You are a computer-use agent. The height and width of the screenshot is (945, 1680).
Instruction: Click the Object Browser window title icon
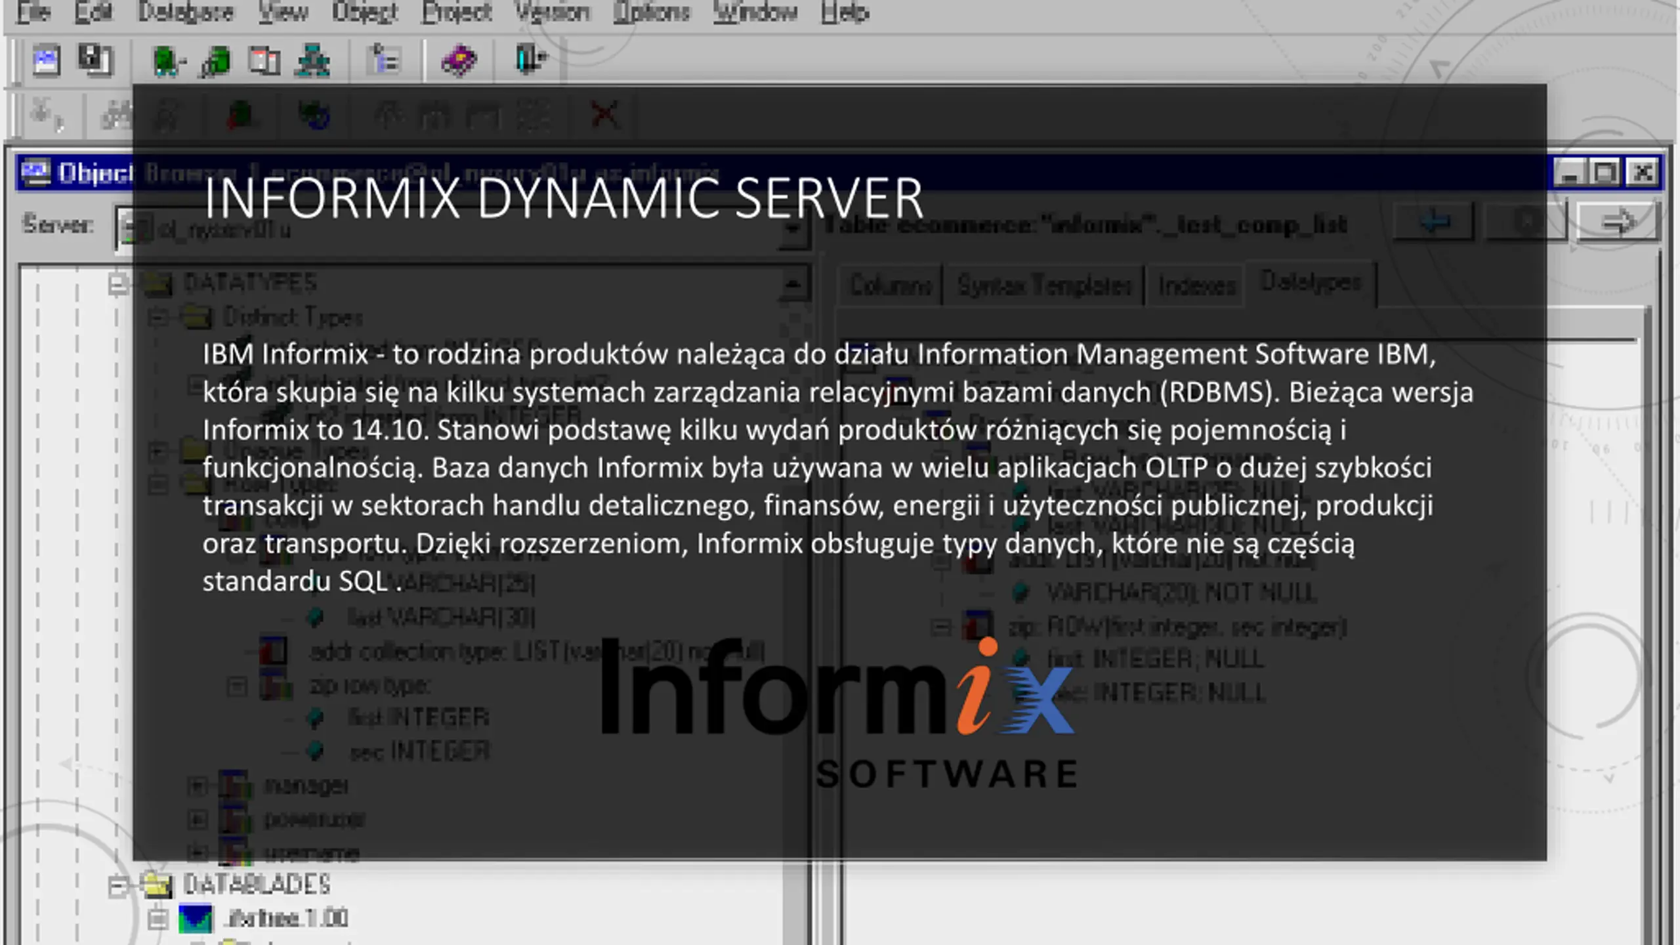[x=35, y=173]
